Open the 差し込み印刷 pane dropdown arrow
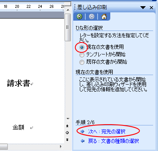Image resolution: width=158 pixels, height=151 pixels. [x=143, y=7]
